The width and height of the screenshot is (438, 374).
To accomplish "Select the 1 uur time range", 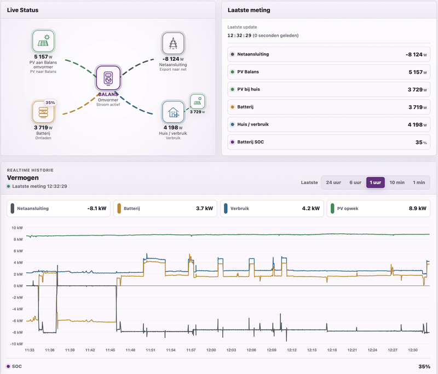I will (376, 182).
